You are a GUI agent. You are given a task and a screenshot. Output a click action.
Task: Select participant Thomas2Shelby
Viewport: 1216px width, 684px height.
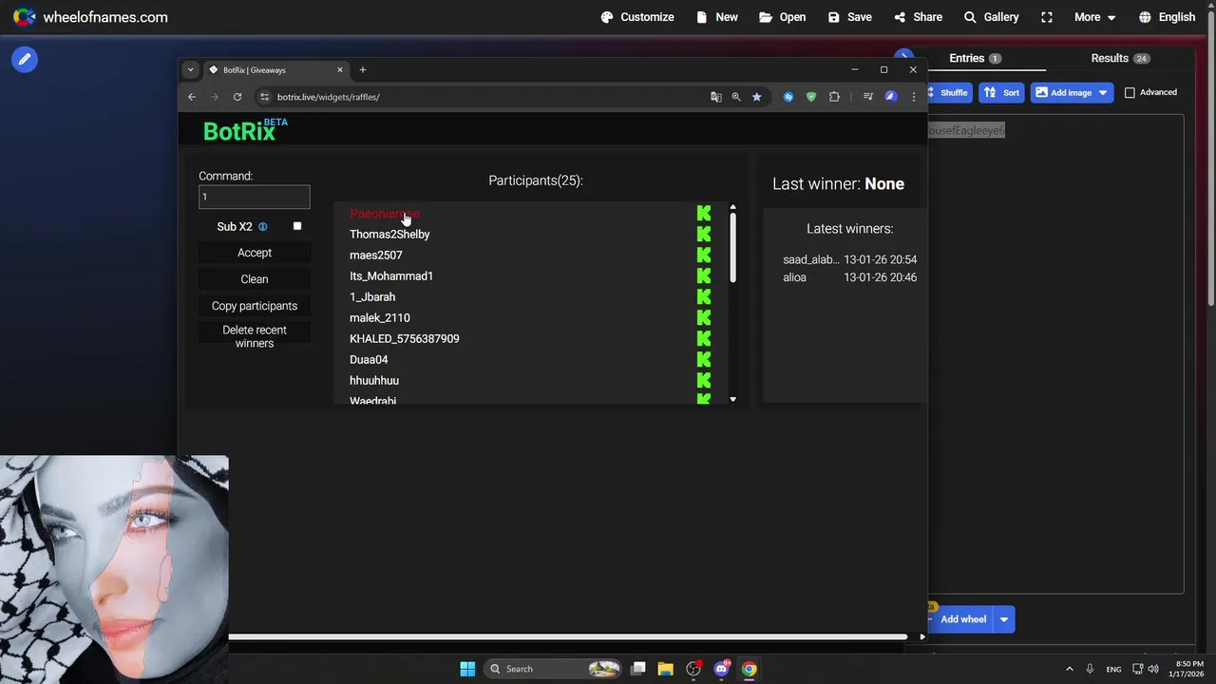[389, 235]
